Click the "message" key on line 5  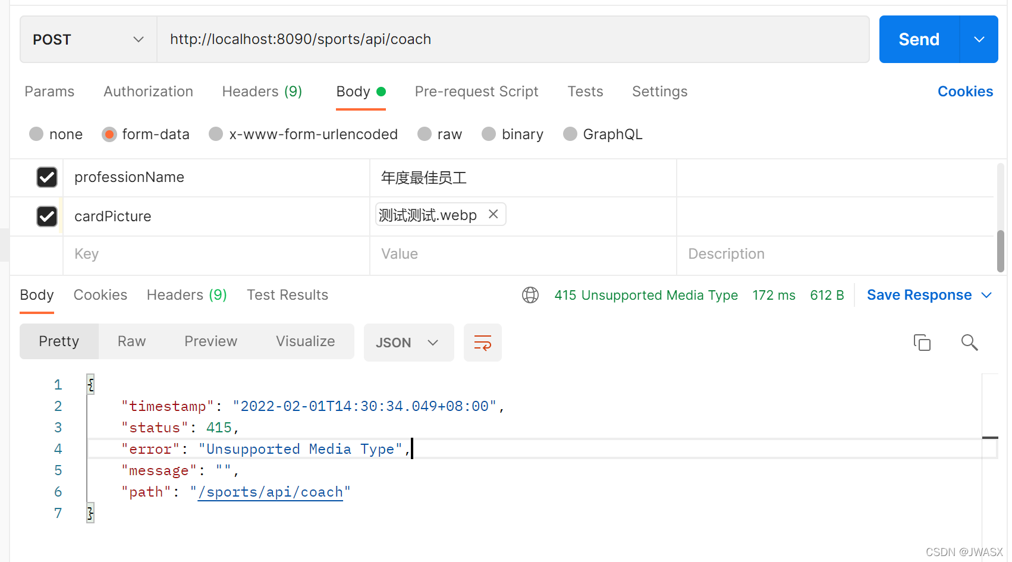159,470
